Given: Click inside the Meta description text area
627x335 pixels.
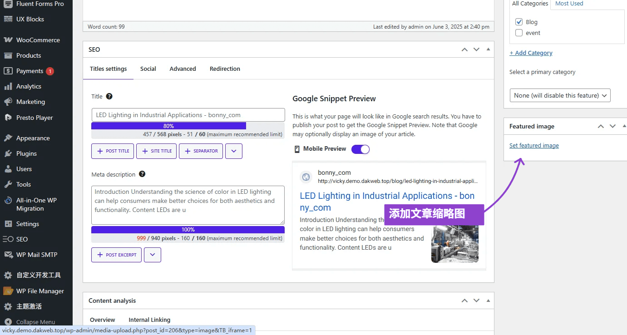Looking at the screenshot, I should pyautogui.click(x=188, y=205).
